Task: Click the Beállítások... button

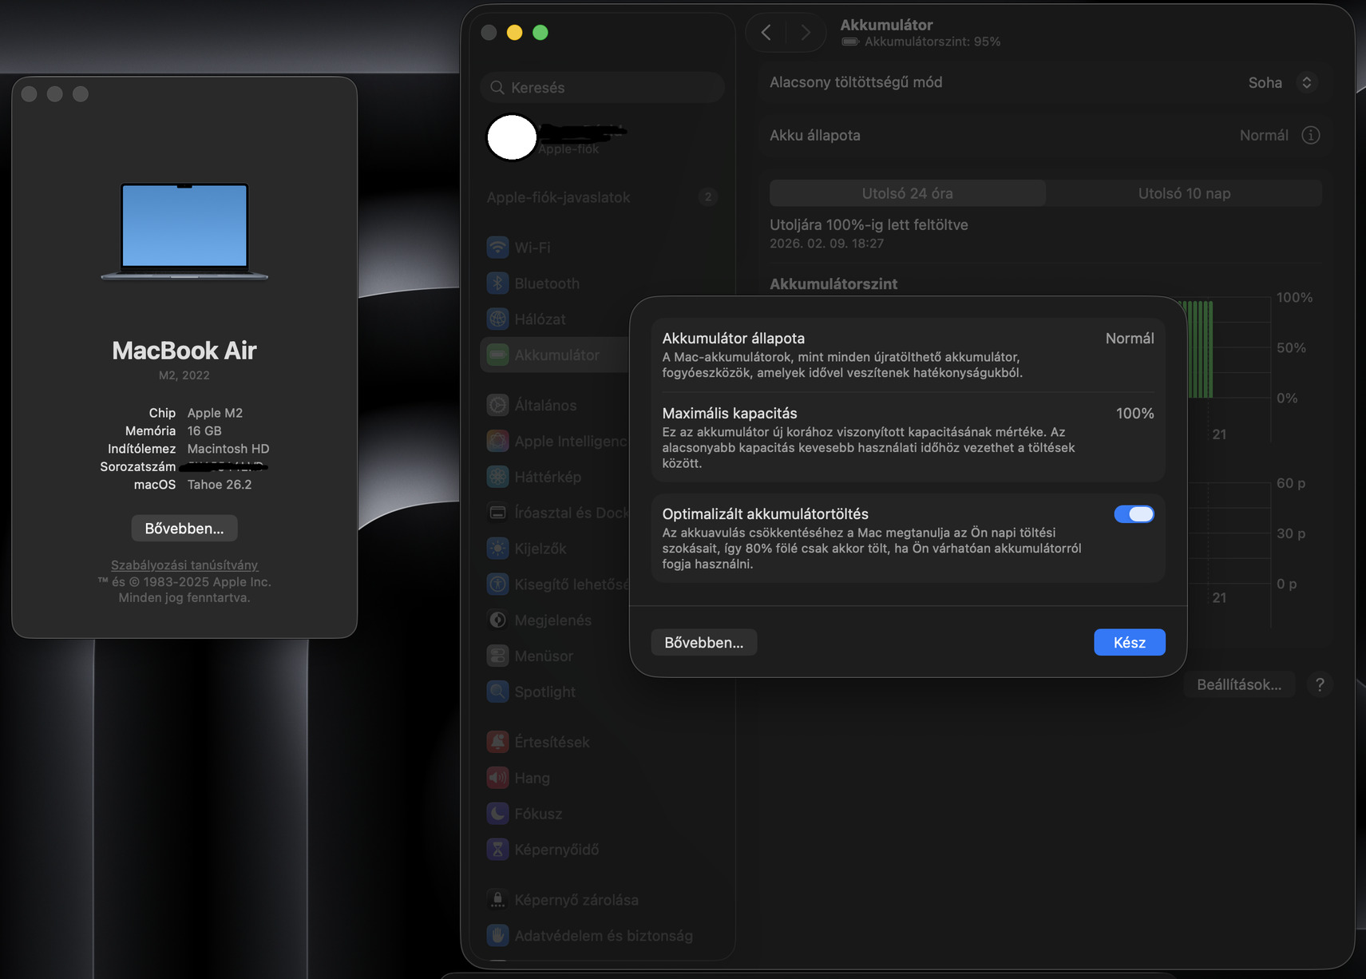Action: pyautogui.click(x=1239, y=685)
